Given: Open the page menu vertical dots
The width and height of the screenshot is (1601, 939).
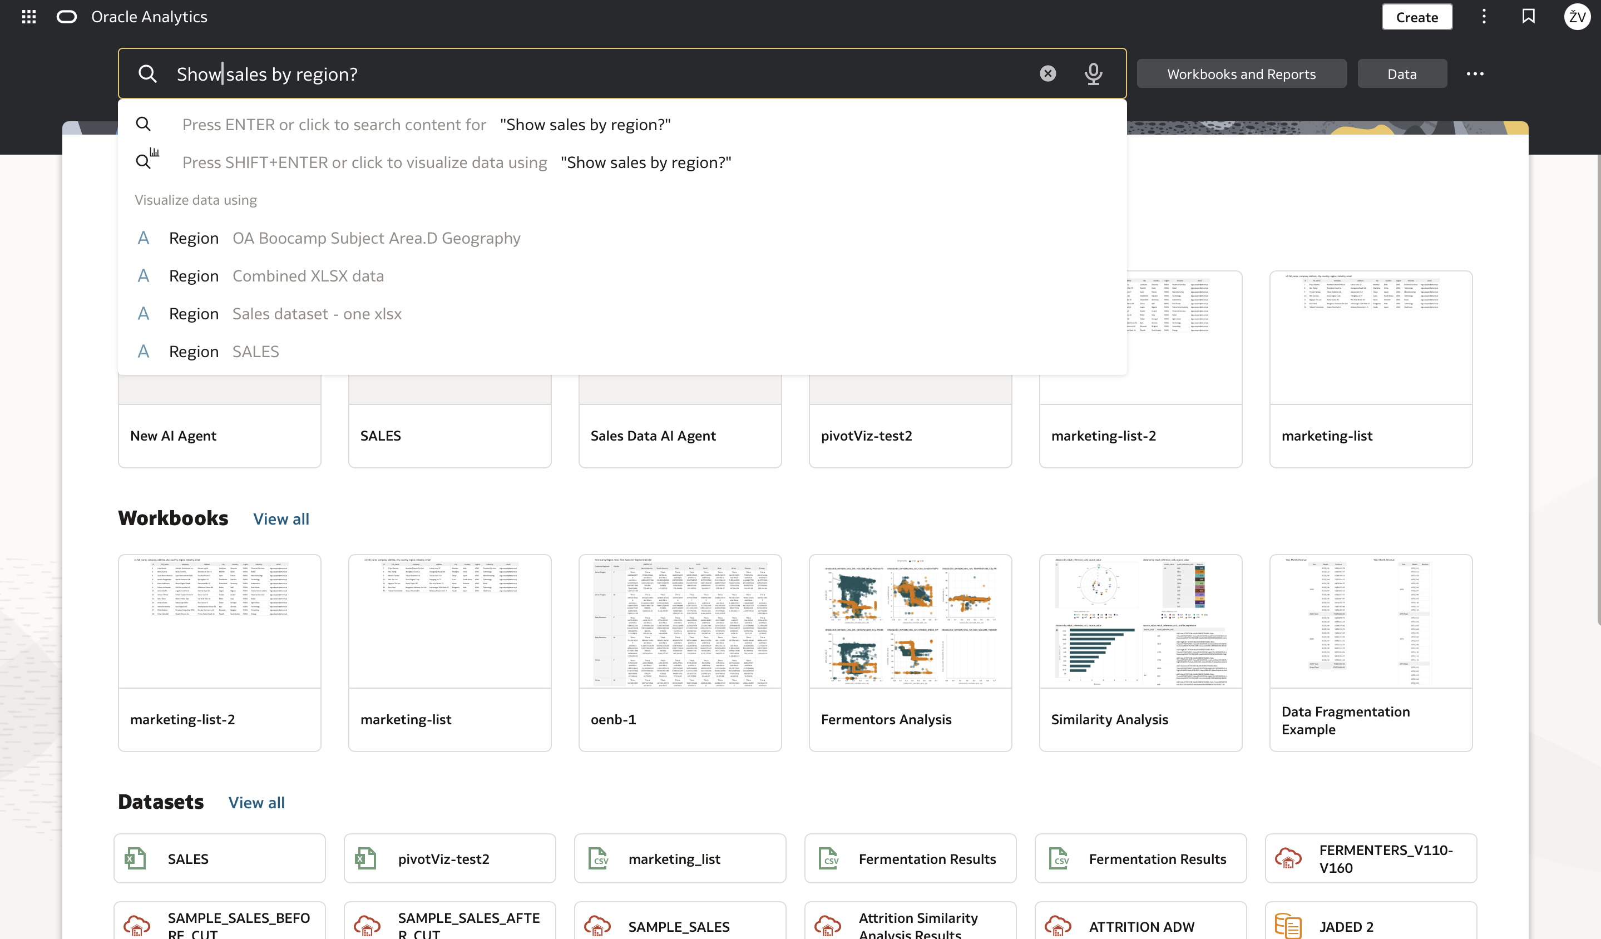Looking at the screenshot, I should [1484, 17].
